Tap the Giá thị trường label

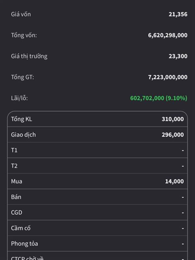click(29, 56)
